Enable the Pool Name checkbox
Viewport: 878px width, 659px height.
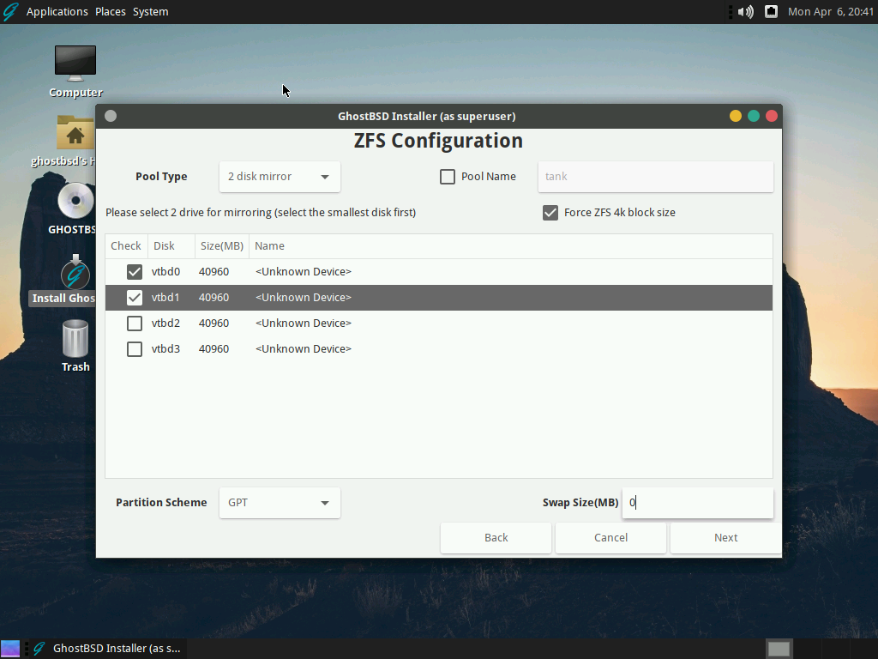448,177
